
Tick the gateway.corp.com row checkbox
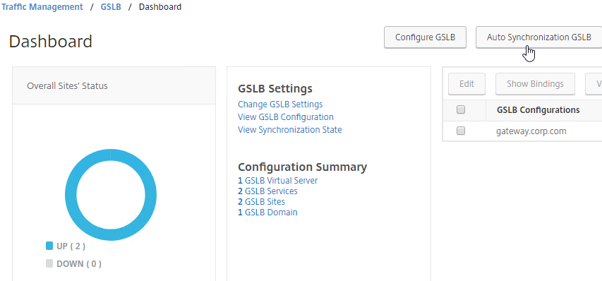click(x=461, y=131)
